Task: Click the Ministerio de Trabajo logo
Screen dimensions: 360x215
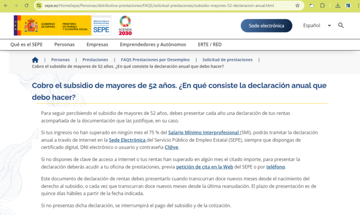Action: click(75, 25)
